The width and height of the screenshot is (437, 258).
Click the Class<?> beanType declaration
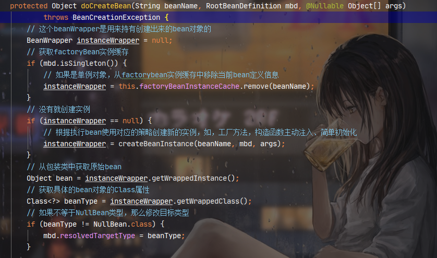62,201
